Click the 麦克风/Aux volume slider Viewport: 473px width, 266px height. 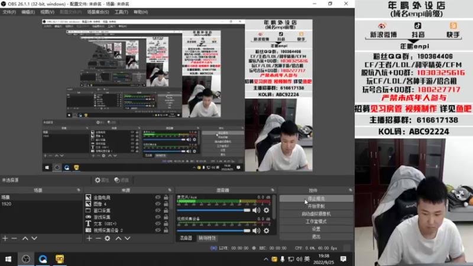[x=213, y=210]
